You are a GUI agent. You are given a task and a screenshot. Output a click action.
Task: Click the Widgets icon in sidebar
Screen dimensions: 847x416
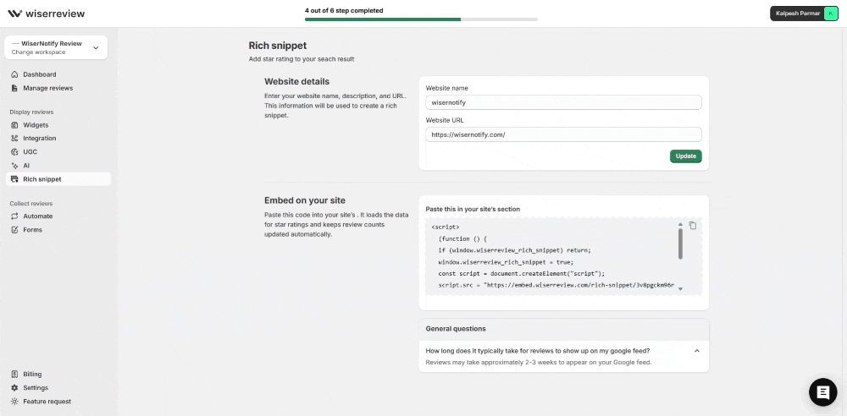click(14, 125)
